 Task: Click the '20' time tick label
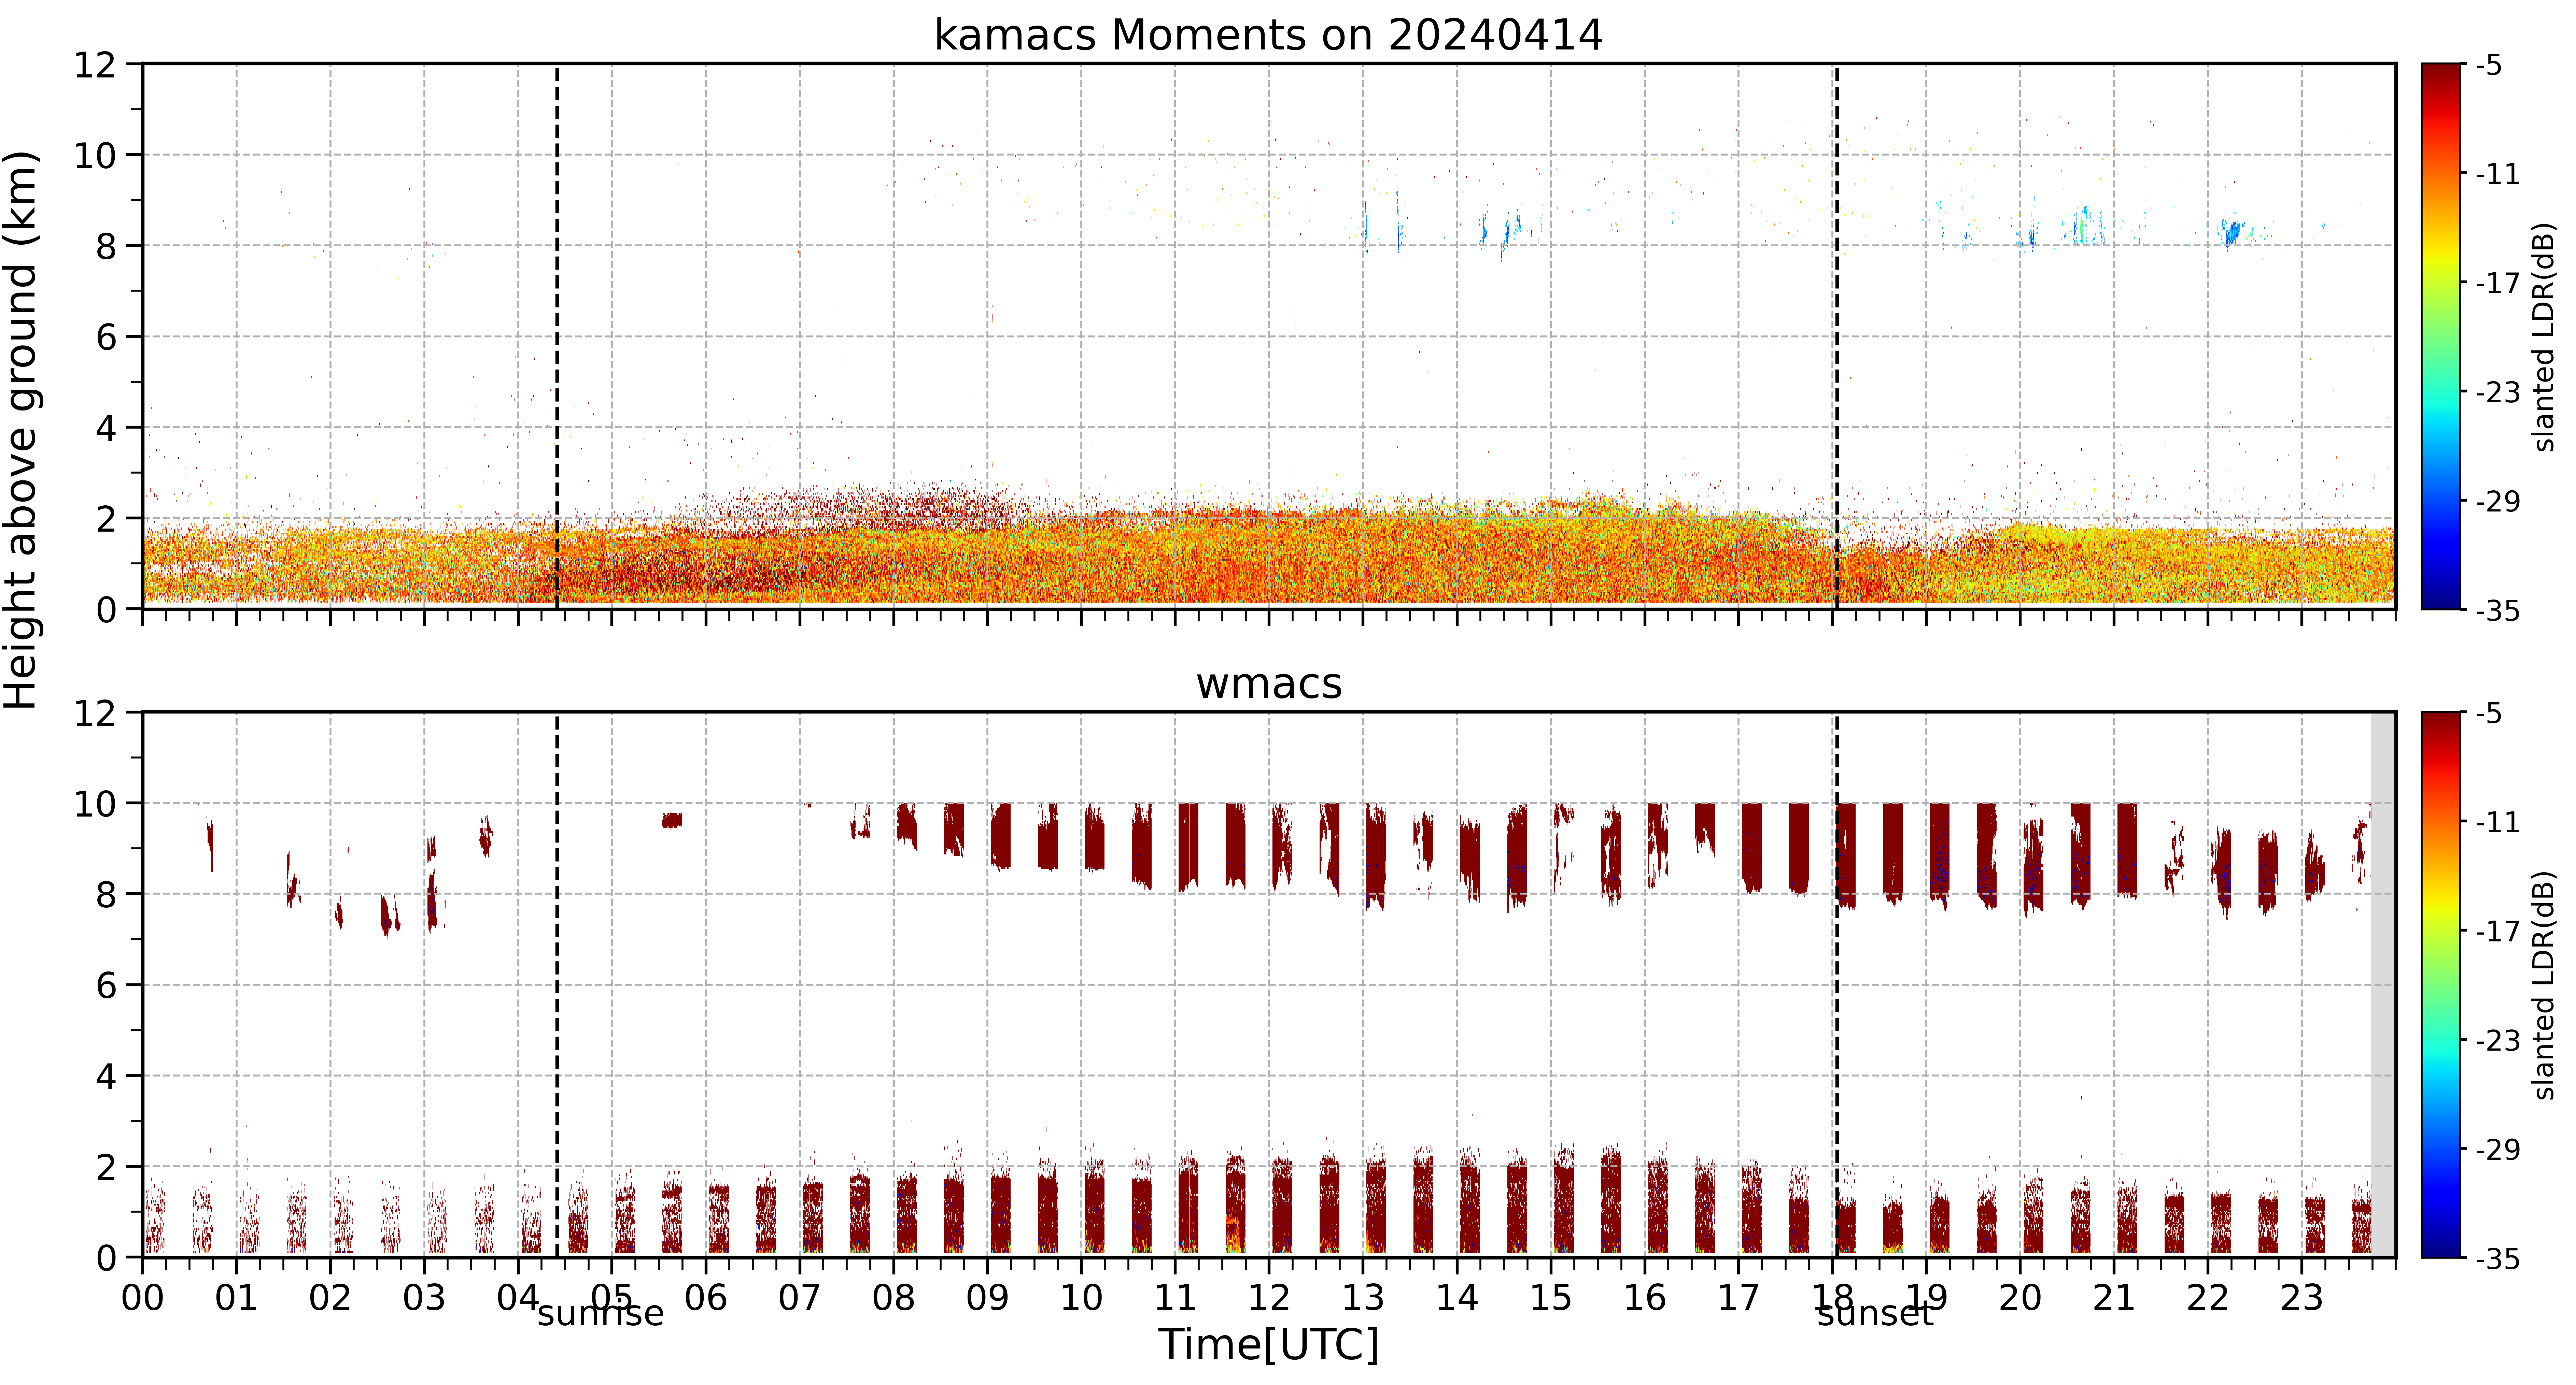(x=2020, y=1298)
